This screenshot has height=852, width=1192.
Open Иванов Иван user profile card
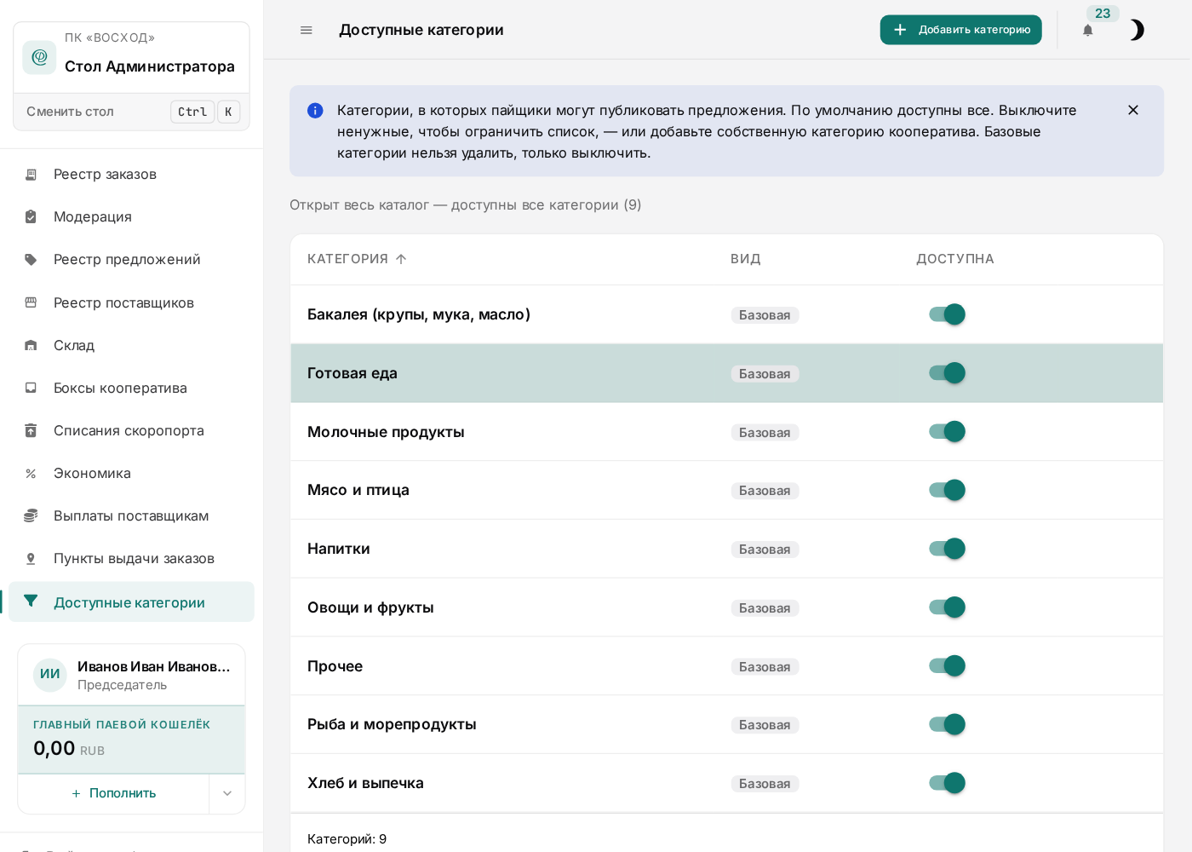pos(132,675)
